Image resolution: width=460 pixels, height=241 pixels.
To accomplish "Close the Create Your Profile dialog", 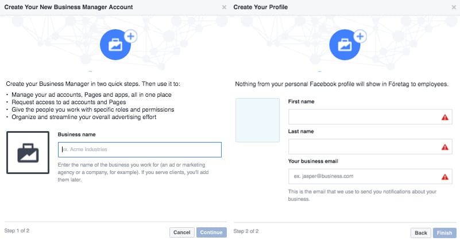I will click(x=454, y=7).
